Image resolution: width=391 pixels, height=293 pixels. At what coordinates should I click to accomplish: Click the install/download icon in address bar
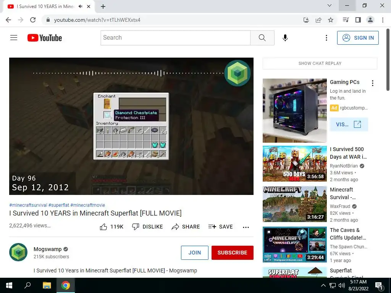coord(306,20)
